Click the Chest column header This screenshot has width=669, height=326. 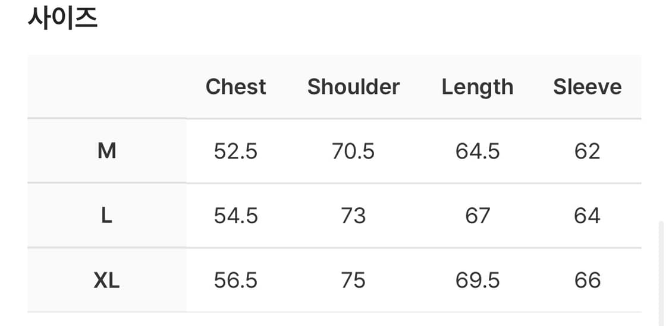(x=235, y=87)
